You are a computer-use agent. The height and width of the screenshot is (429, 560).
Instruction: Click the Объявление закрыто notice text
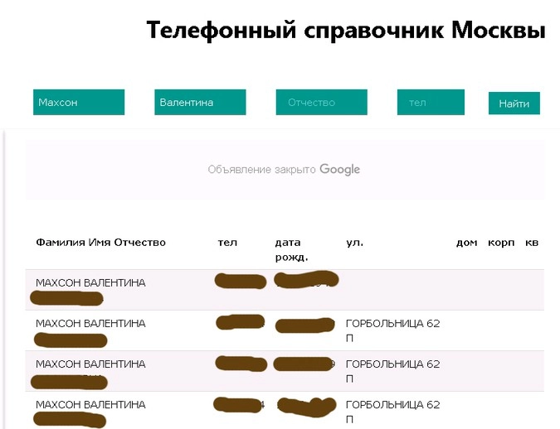261,169
